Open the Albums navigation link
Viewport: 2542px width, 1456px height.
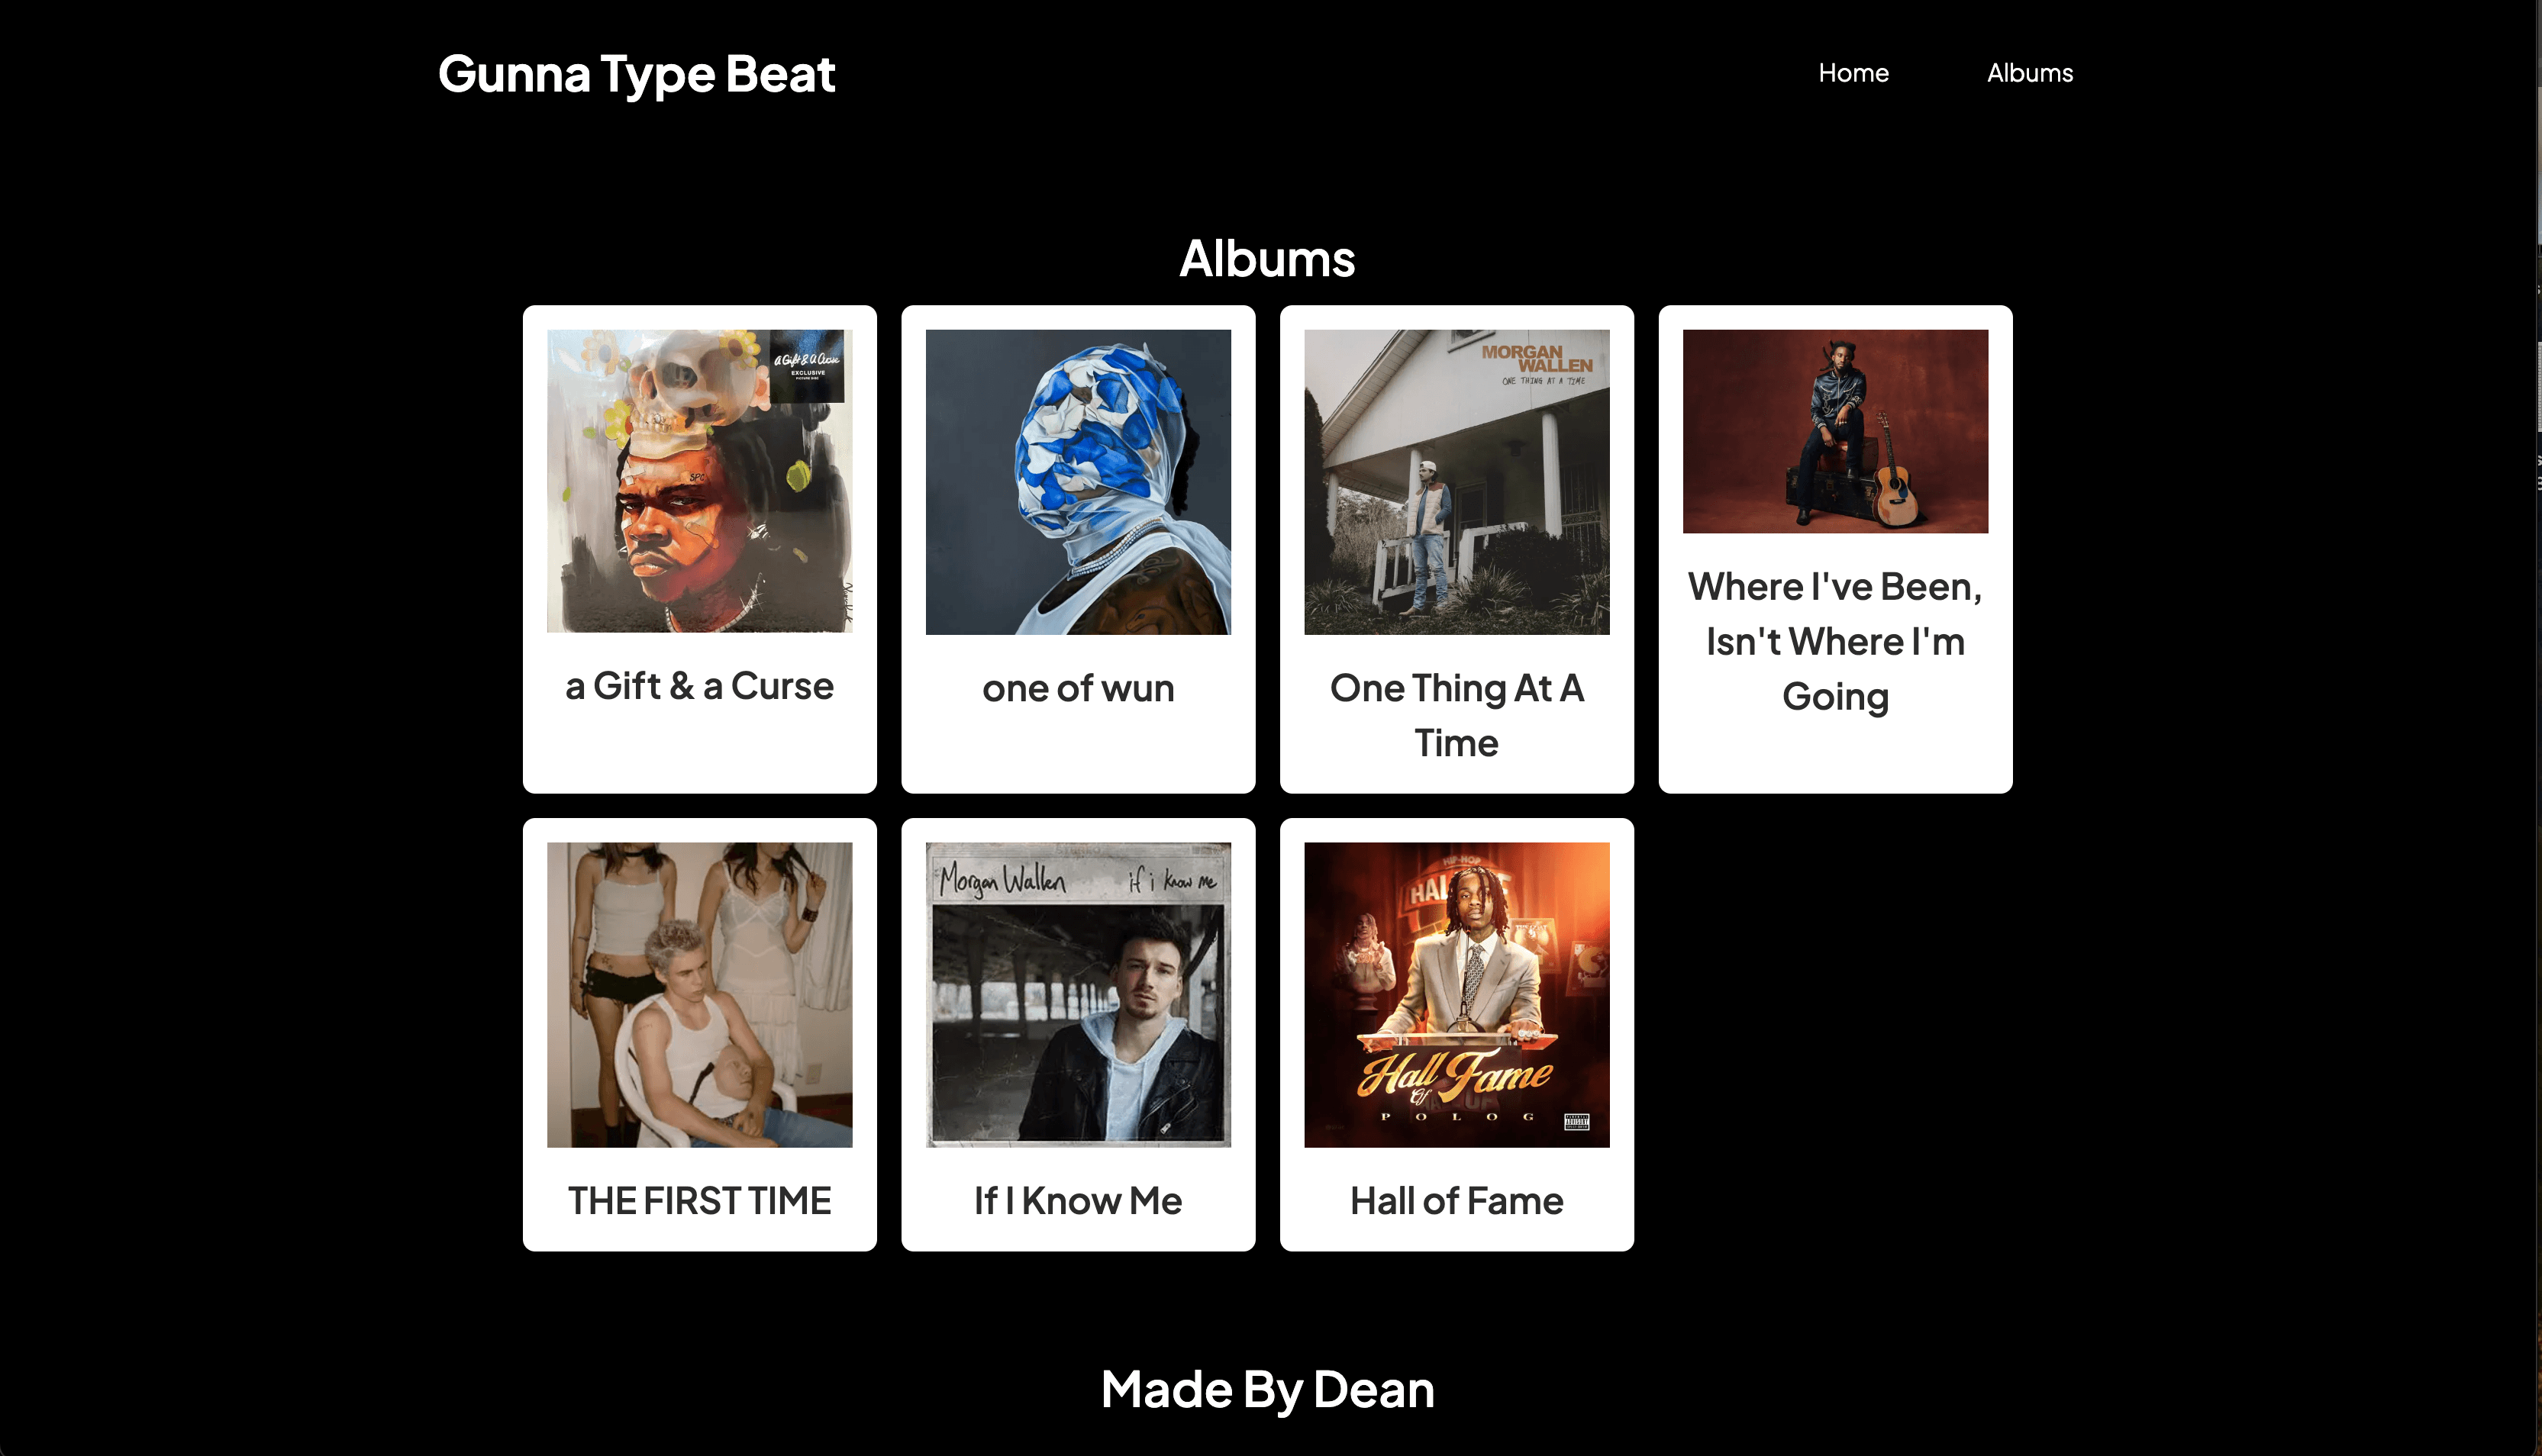pos(2029,73)
